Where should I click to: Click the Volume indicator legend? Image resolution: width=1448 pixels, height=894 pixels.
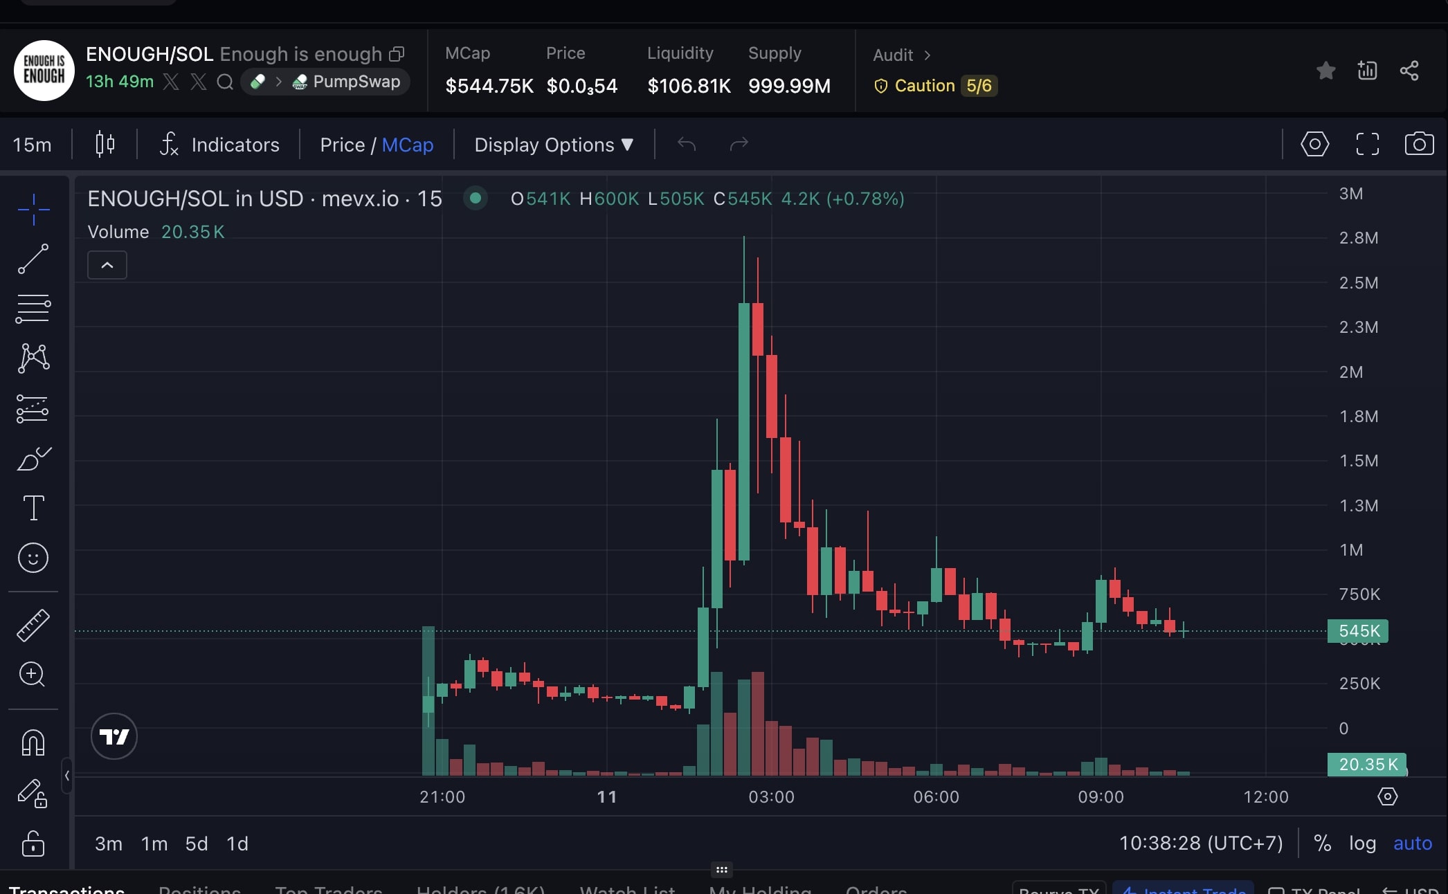click(x=118, y=232)
